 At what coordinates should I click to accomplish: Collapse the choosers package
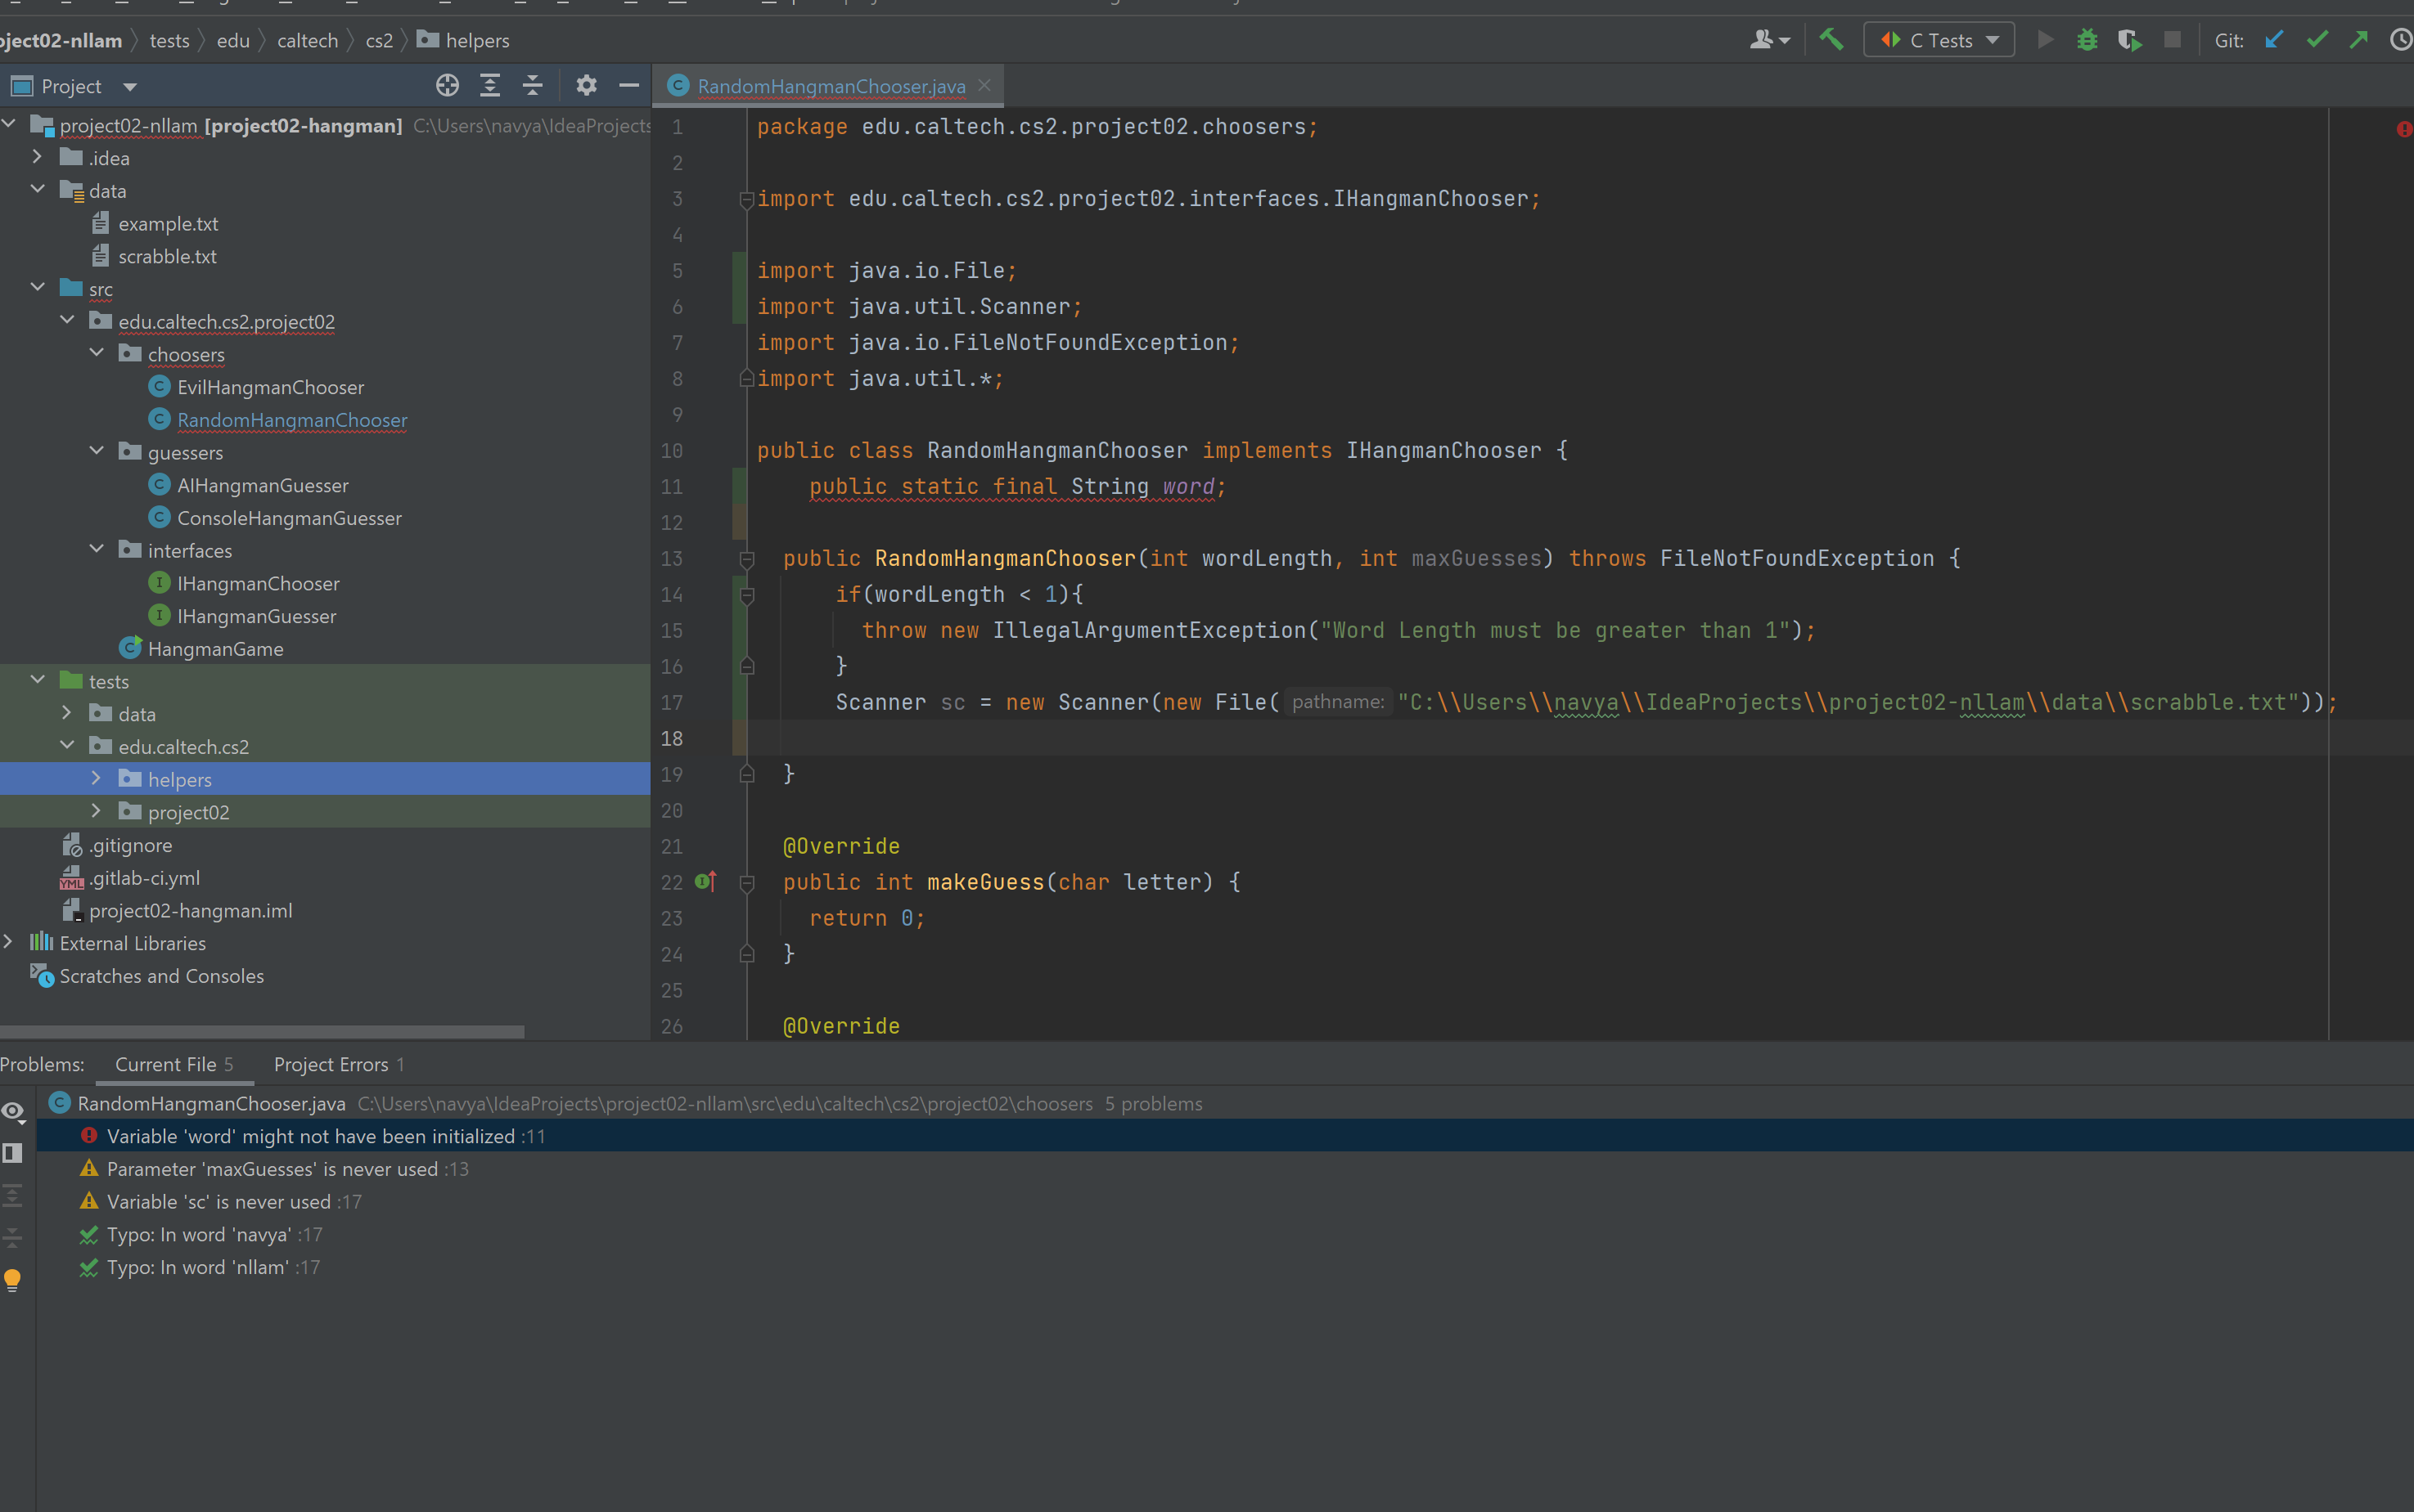click(x=96, y=353)
